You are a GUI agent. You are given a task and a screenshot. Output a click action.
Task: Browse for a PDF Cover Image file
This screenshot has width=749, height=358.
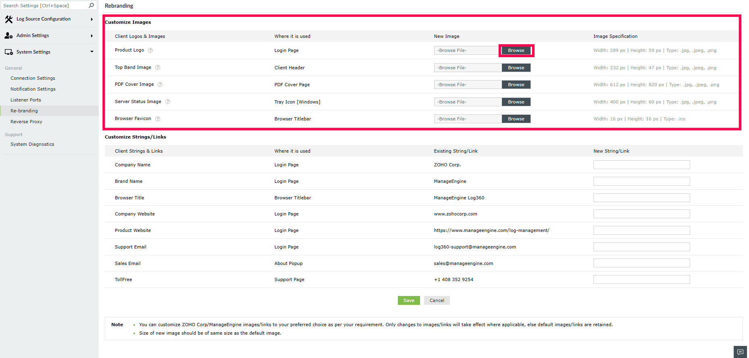516,85
